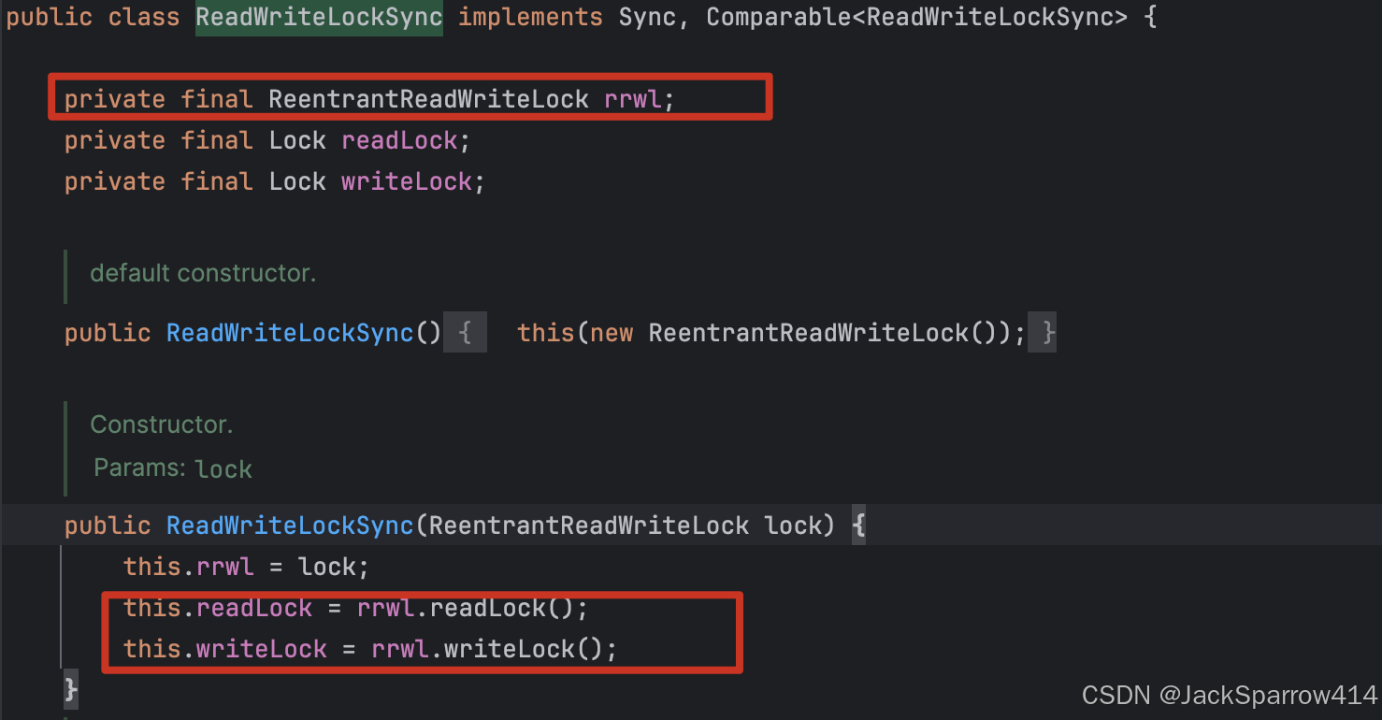Click ReentrantReadWriteLock parameter type in the constructor signature

(589, 526)
